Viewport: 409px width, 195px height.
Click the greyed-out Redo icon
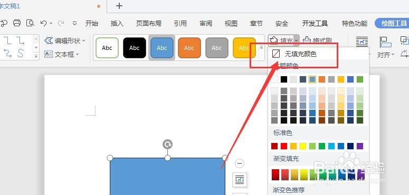[61, 23]
